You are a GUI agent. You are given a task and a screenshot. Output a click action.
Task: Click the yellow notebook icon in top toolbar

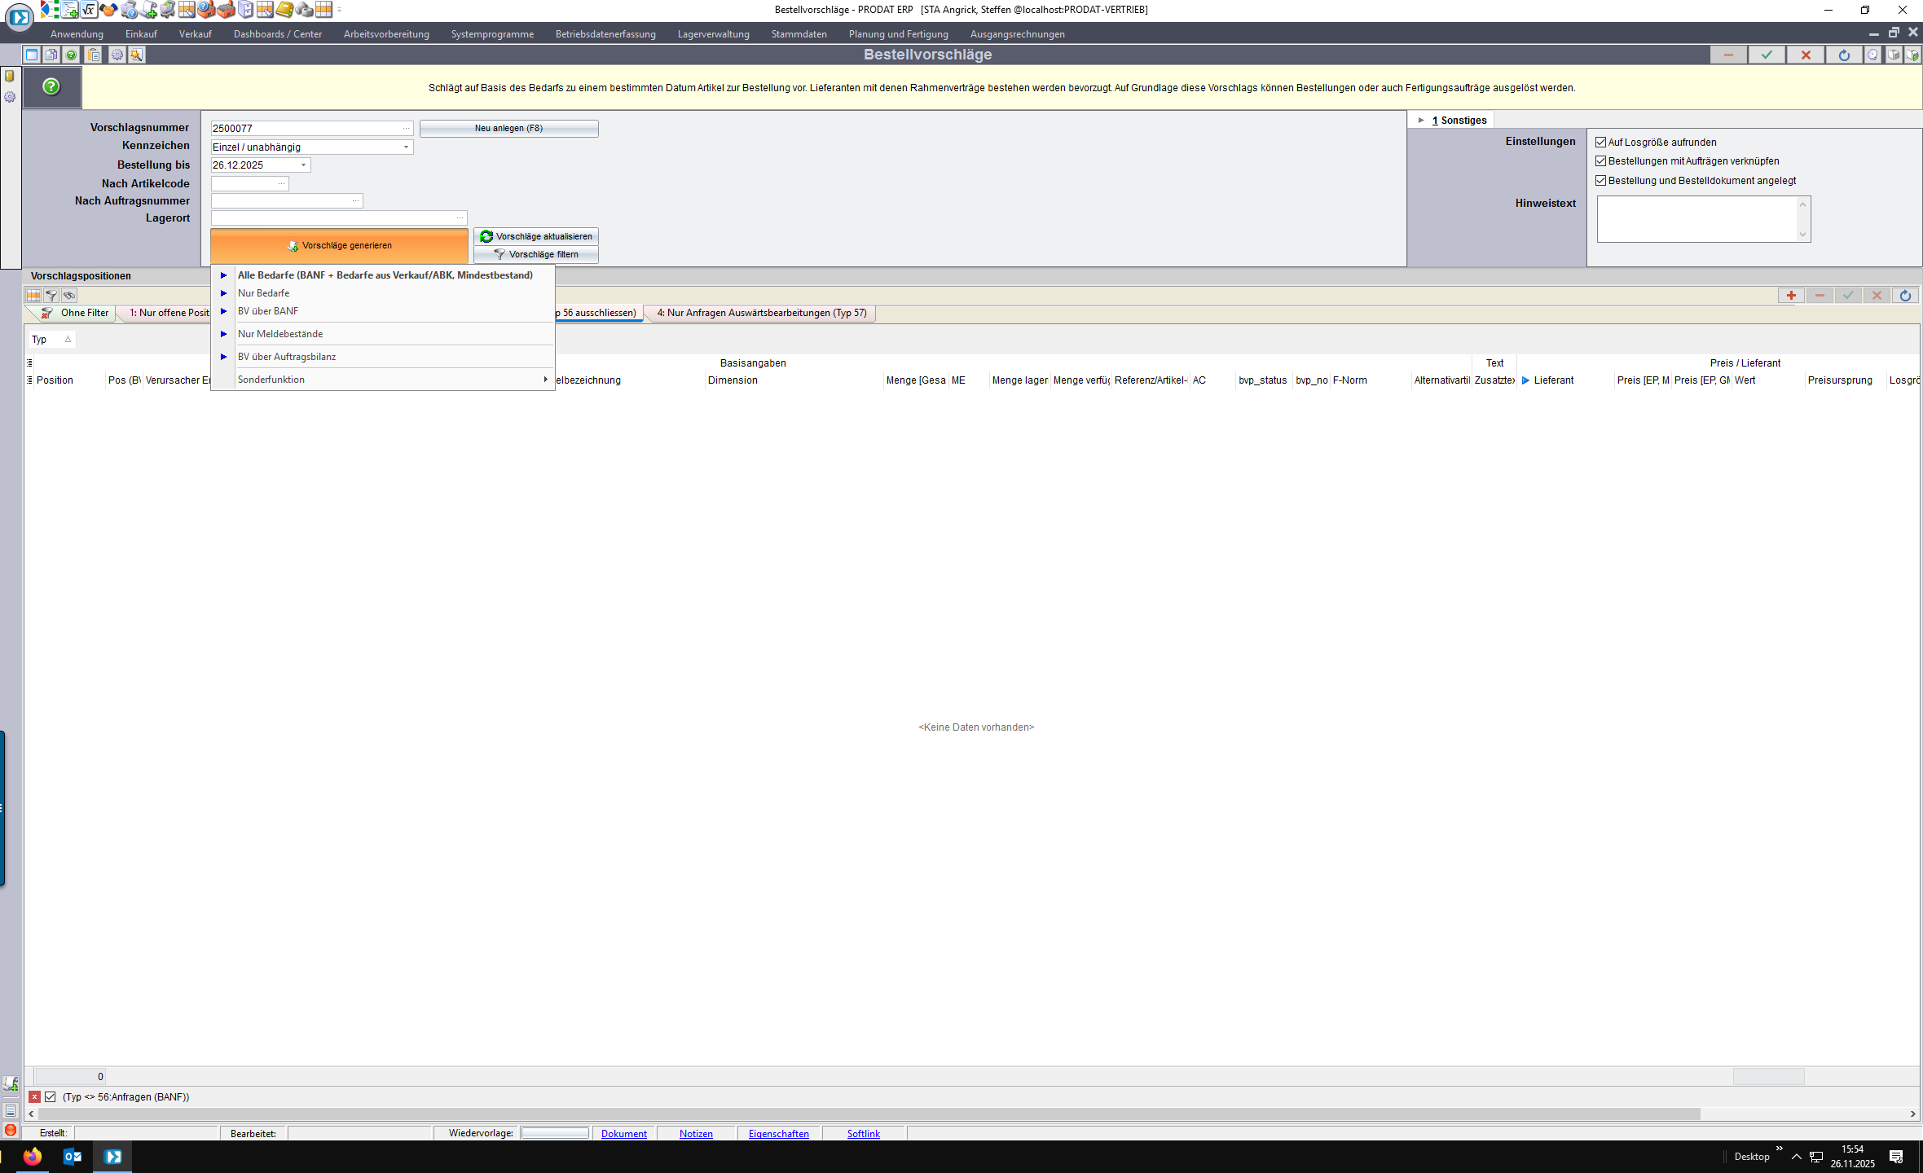pyautogui.click(x=284, y=10)
